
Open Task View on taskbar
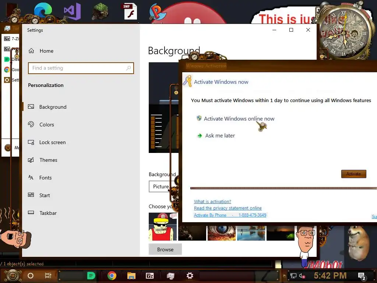click(48, 276)
